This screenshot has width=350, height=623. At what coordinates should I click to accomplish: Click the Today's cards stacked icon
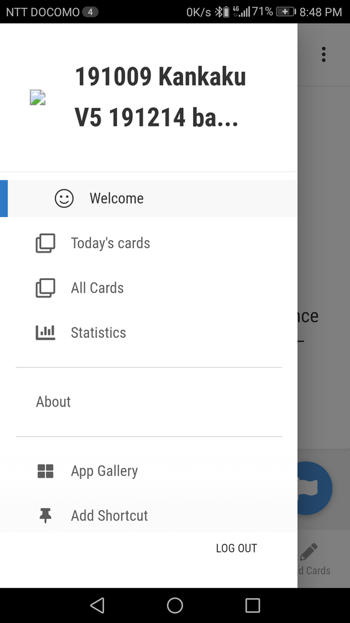(x=45, y=243)
